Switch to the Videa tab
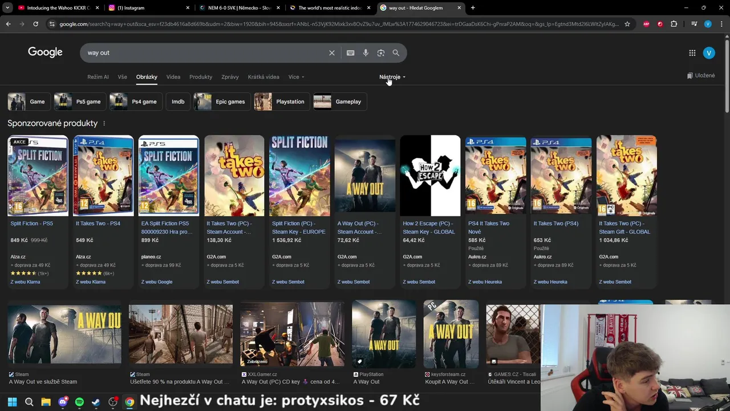The image size is (730, 411). coord(173,77)
